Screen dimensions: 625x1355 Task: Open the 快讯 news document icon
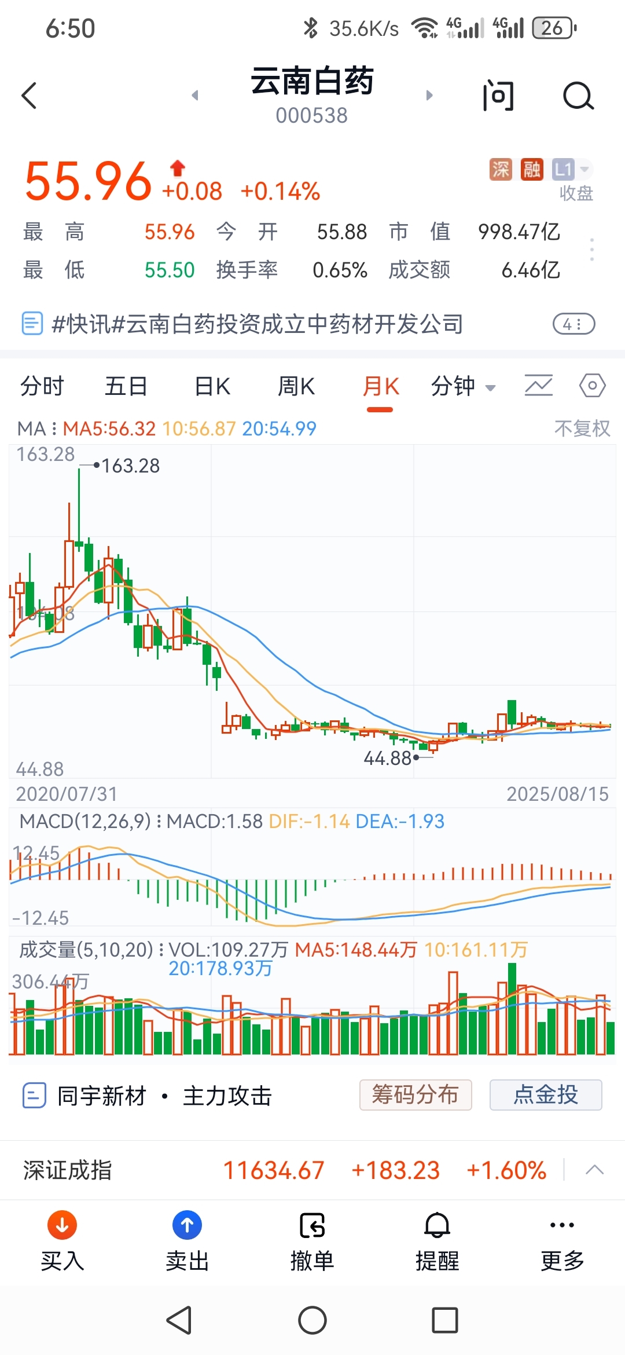[32, 323]
